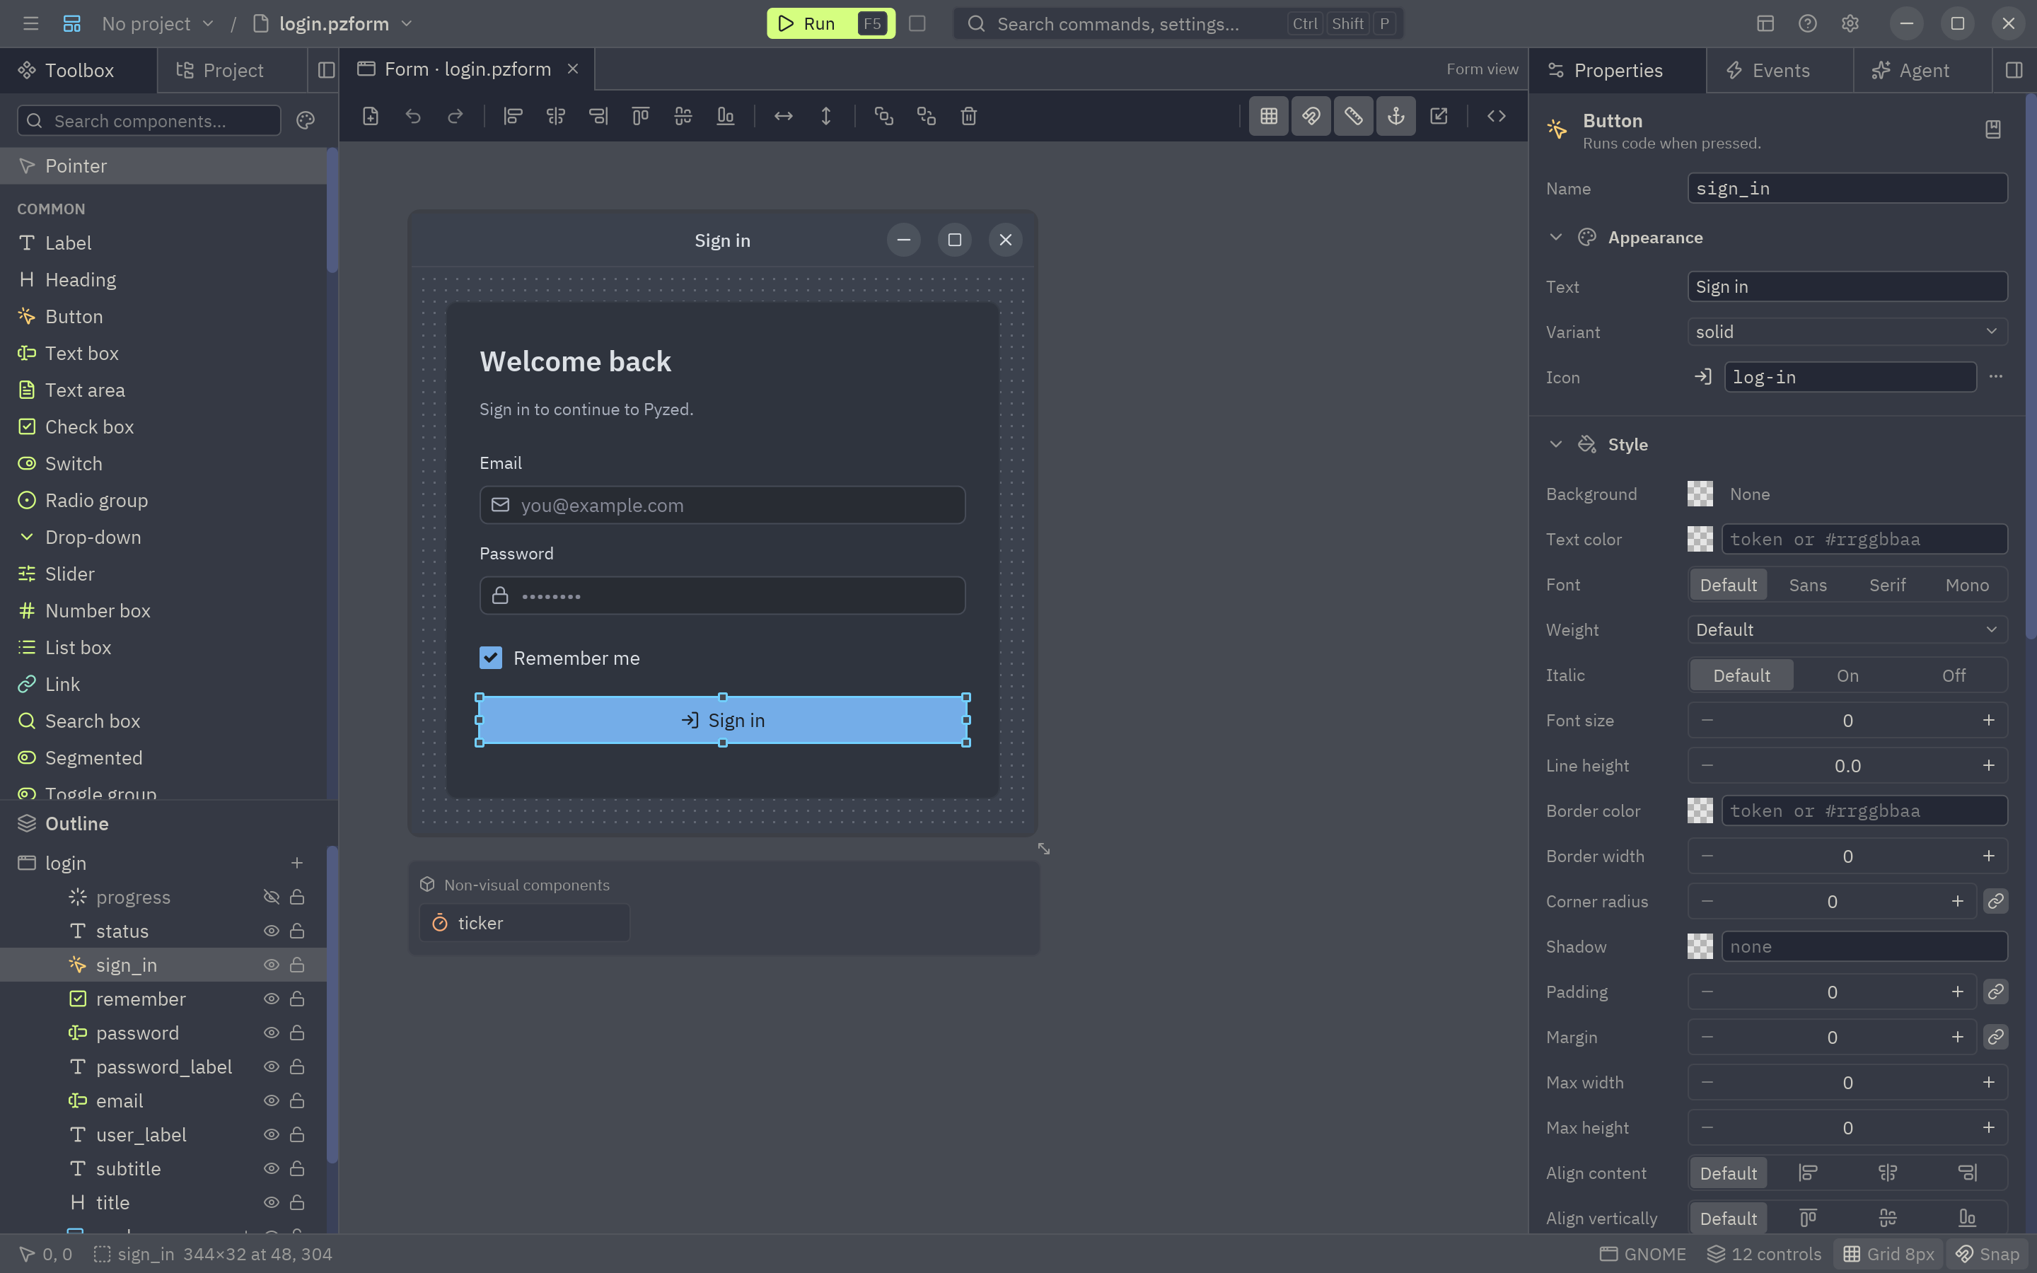Click the documentation icon for Button properties
Image resolution: width=2037 pixels, height=1273 pixels.
(1992, 129)
